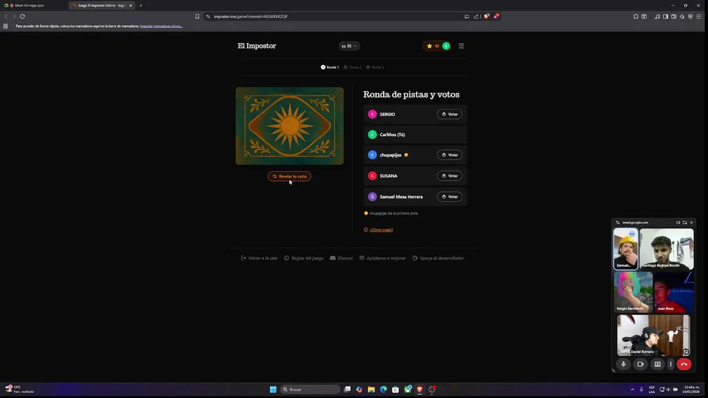Click the Revelar tu carta button

click(289, 176)
